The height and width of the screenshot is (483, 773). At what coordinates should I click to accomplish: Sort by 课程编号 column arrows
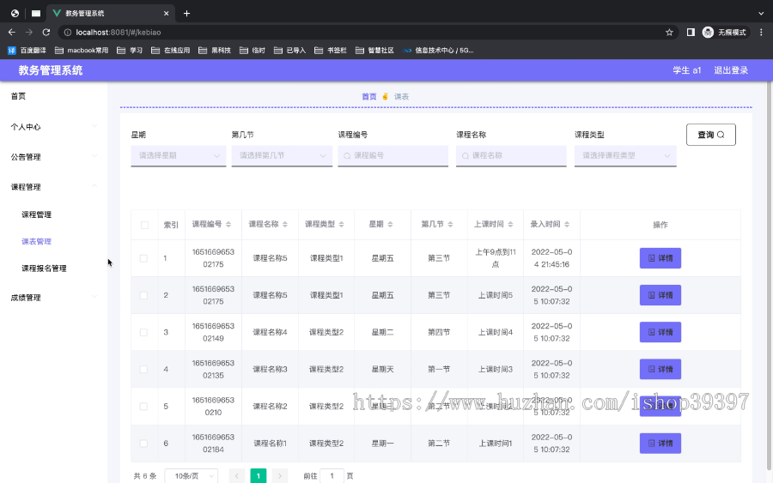(228, 225)
